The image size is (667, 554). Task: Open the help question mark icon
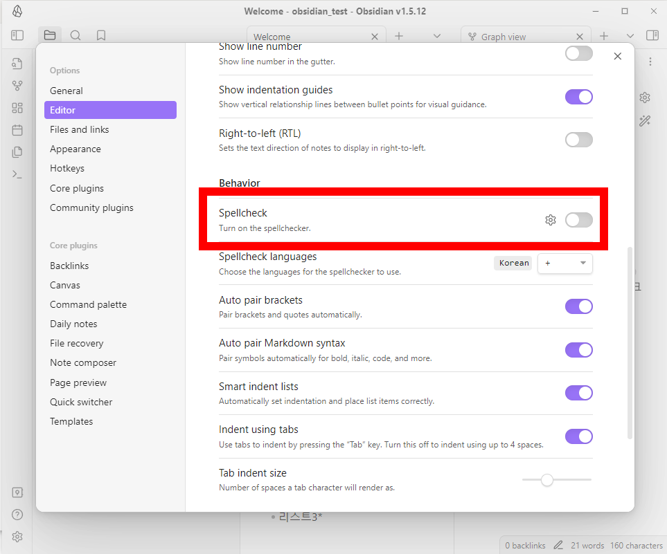17,515
